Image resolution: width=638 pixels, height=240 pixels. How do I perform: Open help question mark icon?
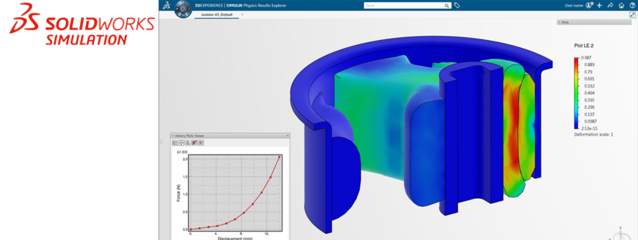tap(632, 5)
